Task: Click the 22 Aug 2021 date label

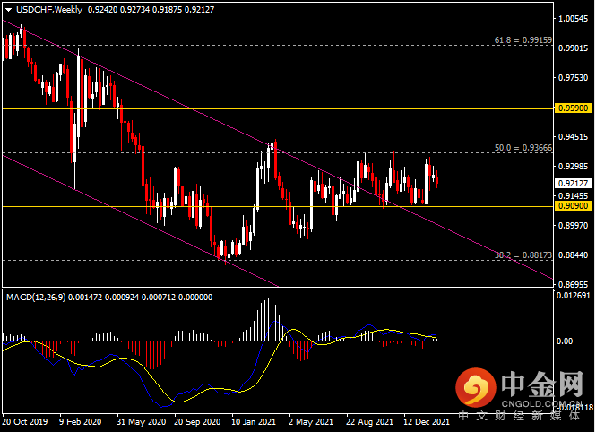Action: coord(369,422)
